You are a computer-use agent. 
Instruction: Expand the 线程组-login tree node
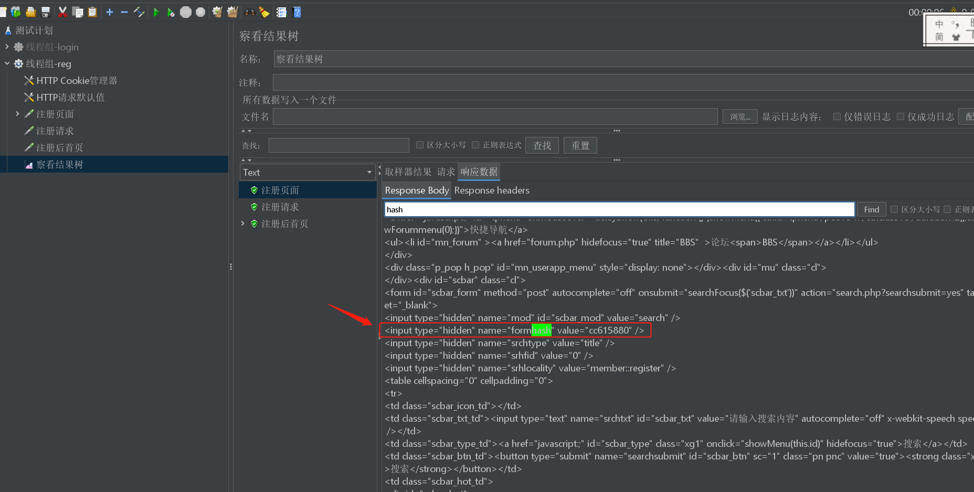point(7,47)
